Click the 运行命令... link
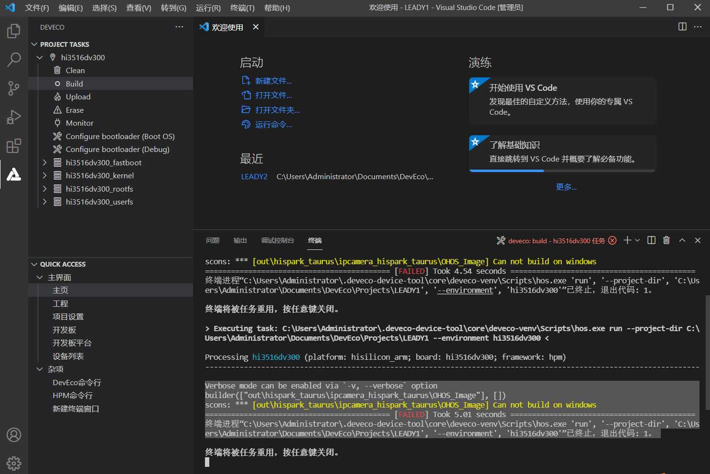The image size is (710, 474). pyautogui.click(x=273, y=124)
